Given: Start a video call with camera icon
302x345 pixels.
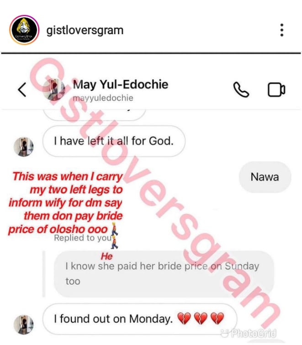Looking at the screenshot, I should coord(276,89).
